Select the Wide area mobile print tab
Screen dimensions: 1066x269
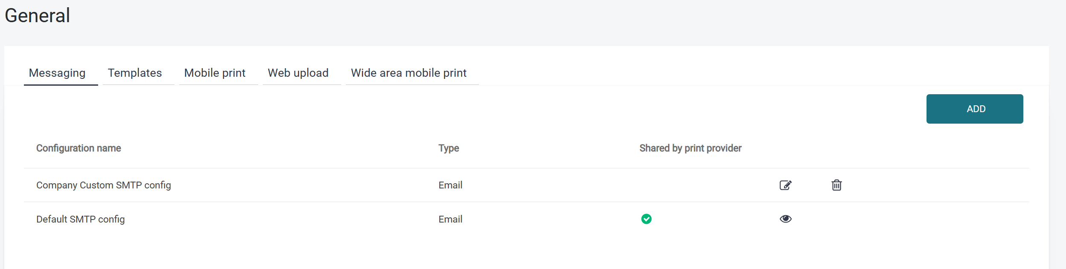(409, 73)
